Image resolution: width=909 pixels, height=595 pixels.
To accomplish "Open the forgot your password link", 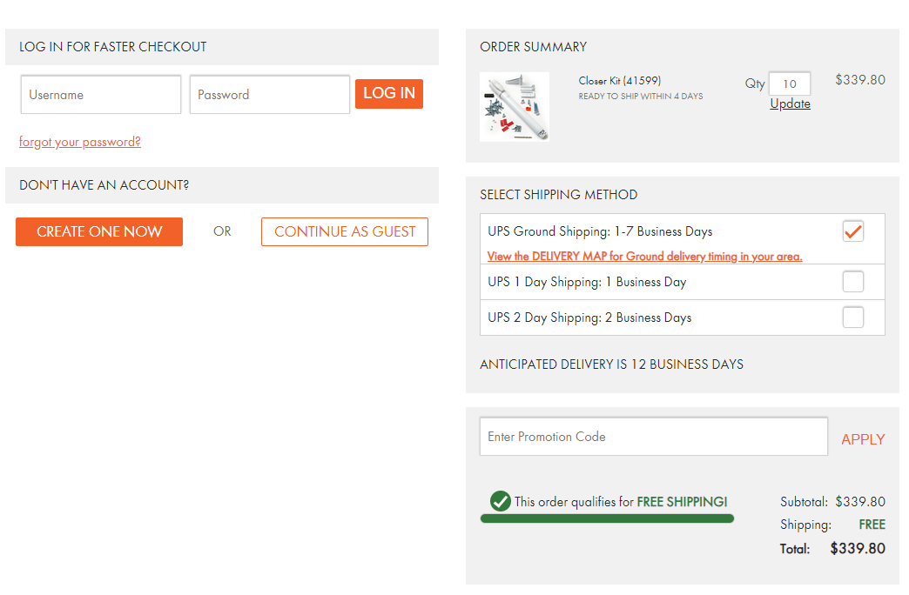I will click(80, 142).
